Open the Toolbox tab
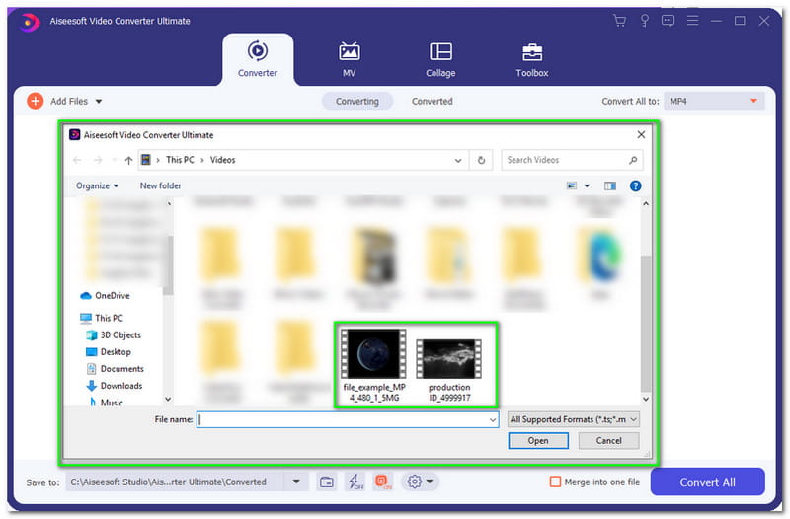The width and height of the screenshot is (790, 519). 531,59
